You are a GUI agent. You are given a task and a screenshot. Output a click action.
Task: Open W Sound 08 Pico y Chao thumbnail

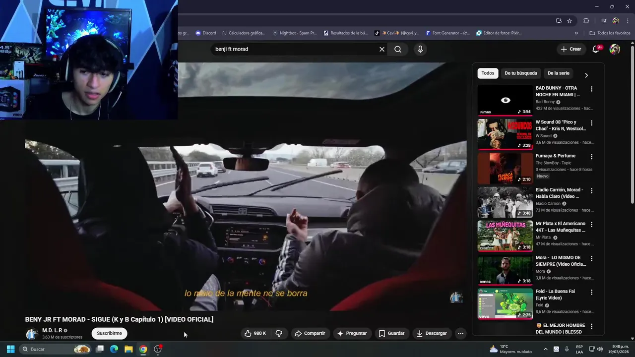(x=505, y=134)
